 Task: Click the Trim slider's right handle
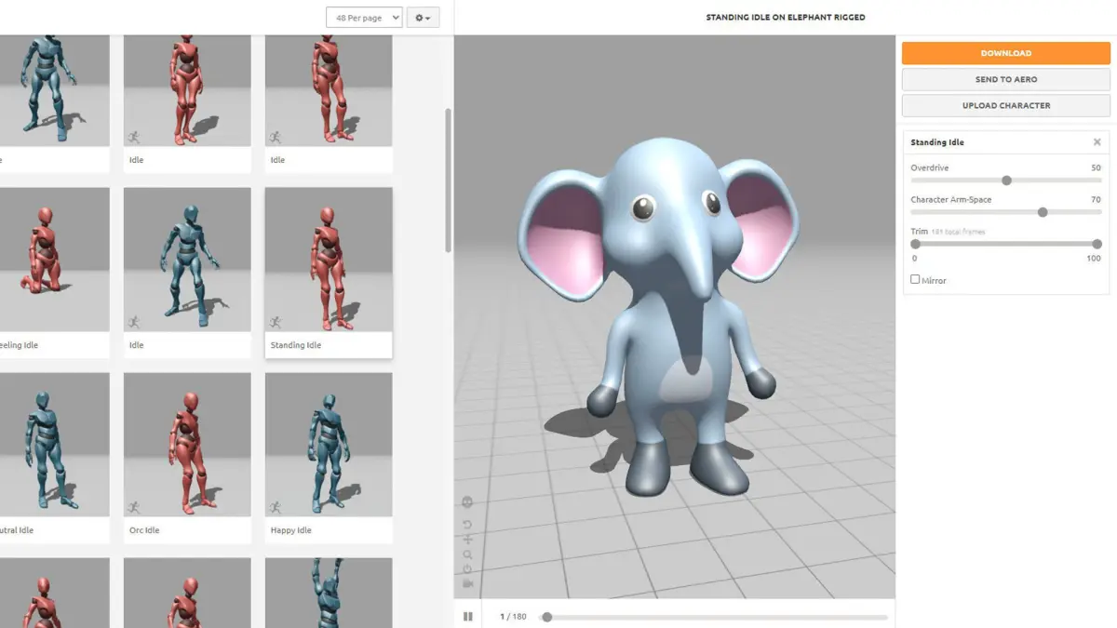click(x=1097, y=244)
